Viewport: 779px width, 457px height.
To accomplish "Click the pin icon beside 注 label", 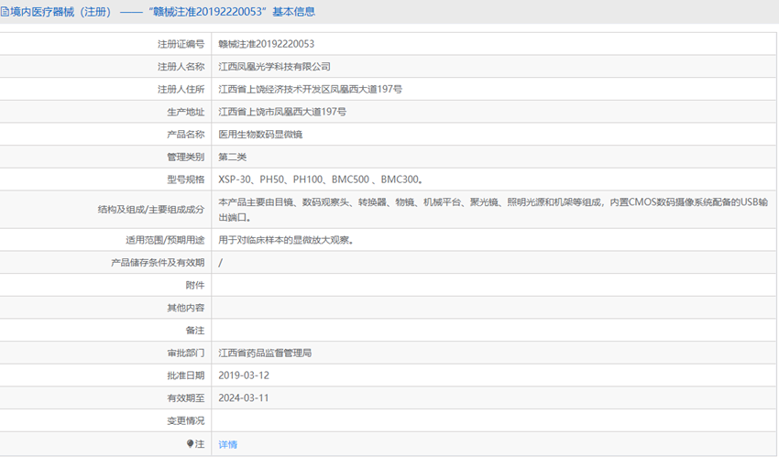I will pos(190,443).
